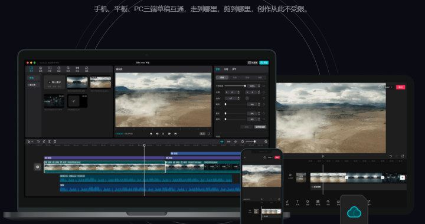Click the zoom out icon in timeline toolbar
Image resolution: width=425 pixels, height=224 pixels.
[243, 141]
